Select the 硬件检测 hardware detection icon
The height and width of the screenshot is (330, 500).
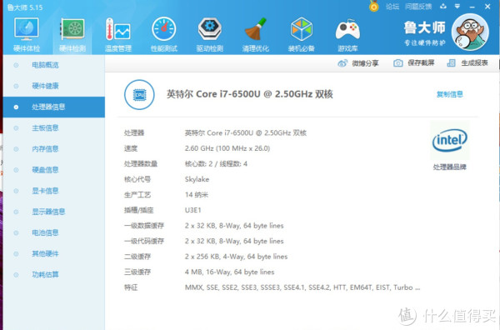pos(72,29)
